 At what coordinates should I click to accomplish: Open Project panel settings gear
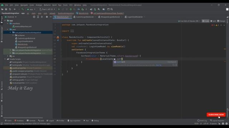[47, 17]
